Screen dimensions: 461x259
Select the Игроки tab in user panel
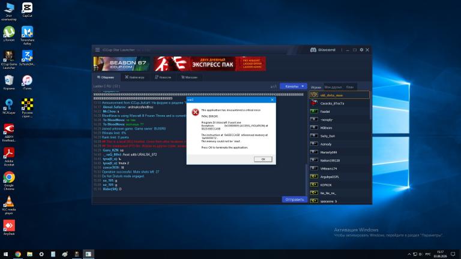pyautogui.click(x=316, y=87)
